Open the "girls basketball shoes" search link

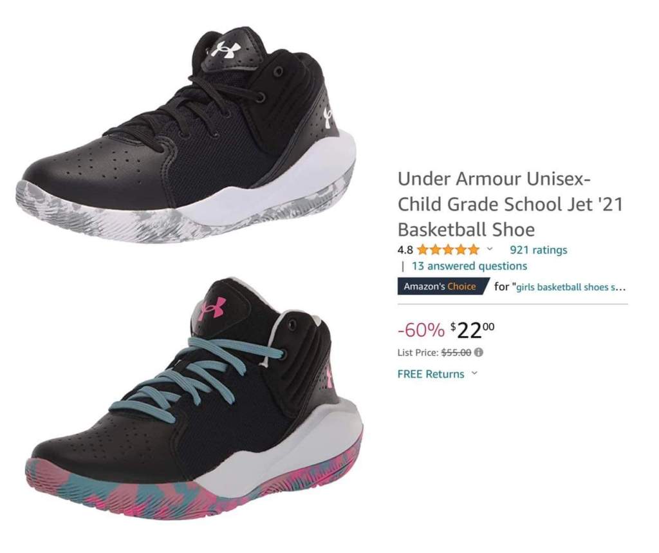pos(570,287)
